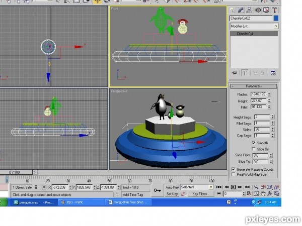Adjust the Slice To spinner
Image resolution: width=302 pixels, height=226 pixels.
pyautogui.click(x=271, y=162)
